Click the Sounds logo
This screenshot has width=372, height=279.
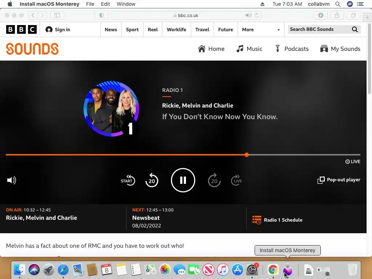click(32, 49)
